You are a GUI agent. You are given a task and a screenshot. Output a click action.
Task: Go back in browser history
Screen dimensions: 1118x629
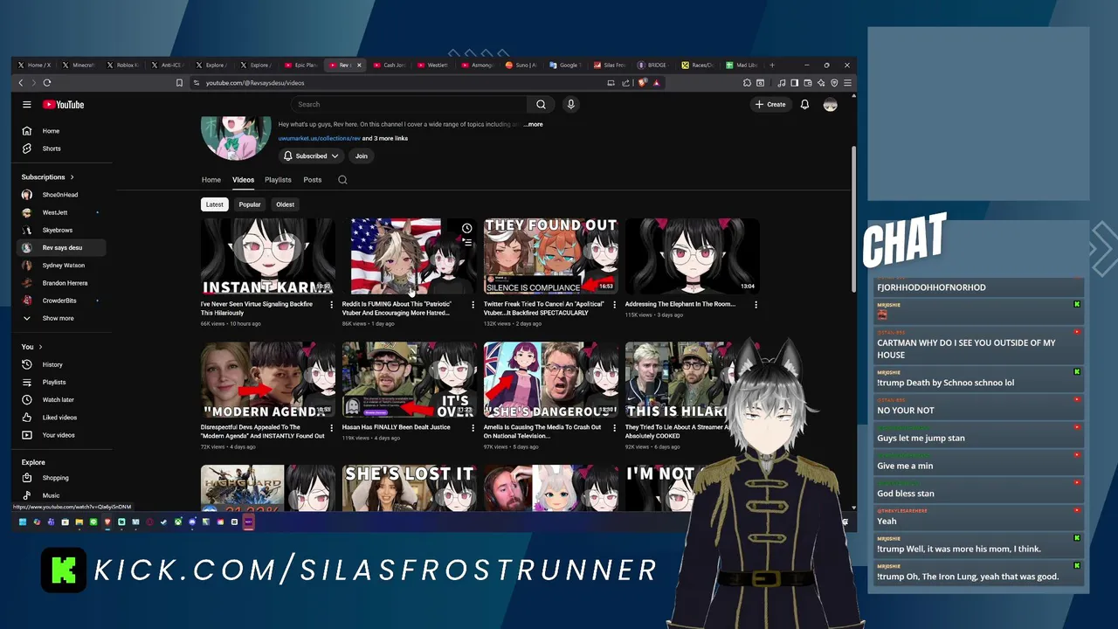pyautogui.click(x=21, y=83)
